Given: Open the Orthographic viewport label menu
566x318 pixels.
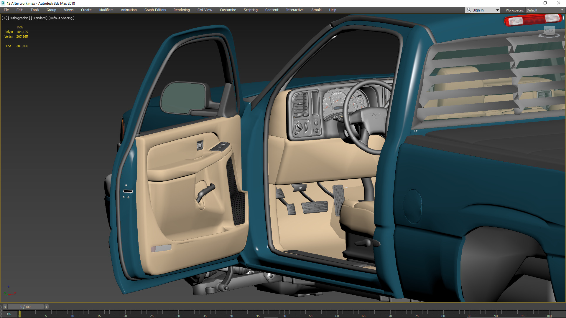Looking at the screenshot, I should (x=19, y=18).
